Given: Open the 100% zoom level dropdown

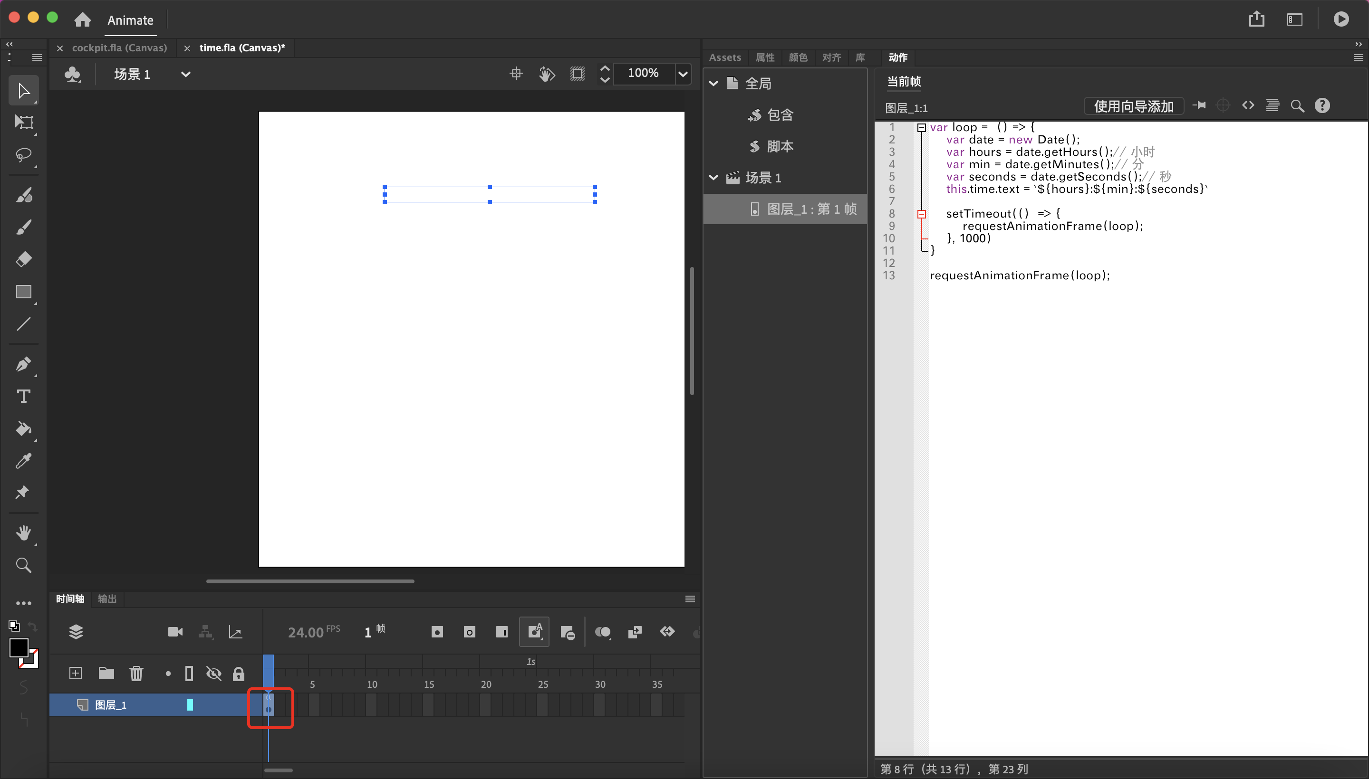Looking at the screenshot, I should 683,74.
